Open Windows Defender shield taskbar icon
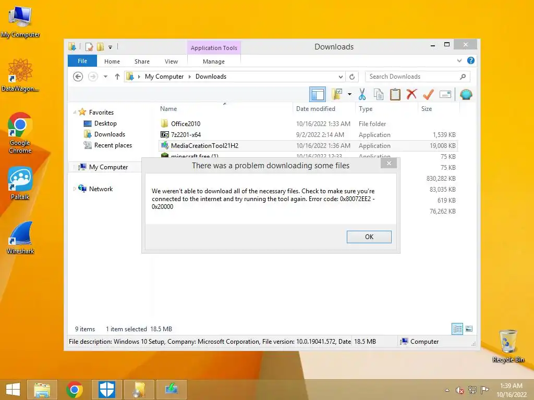 click(106, 390)
